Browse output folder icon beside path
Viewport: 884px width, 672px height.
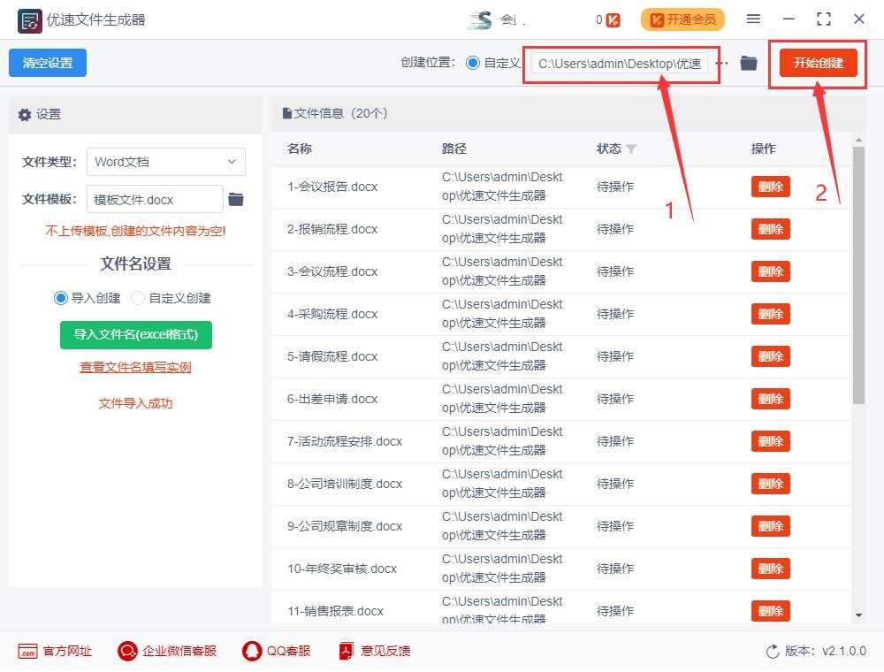[x=749, y=63]
